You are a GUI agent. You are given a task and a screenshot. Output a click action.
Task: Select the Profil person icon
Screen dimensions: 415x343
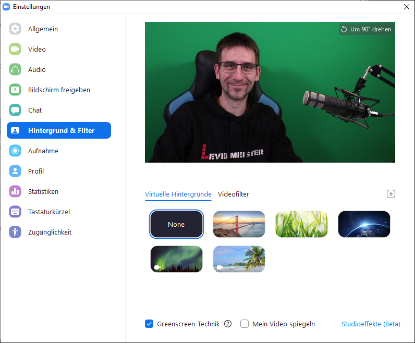[15, 171]
